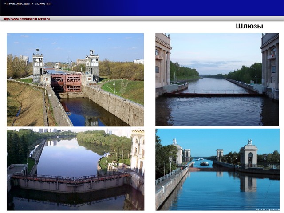Click the left control tower in the top-left photo

(x=38, y=66)
